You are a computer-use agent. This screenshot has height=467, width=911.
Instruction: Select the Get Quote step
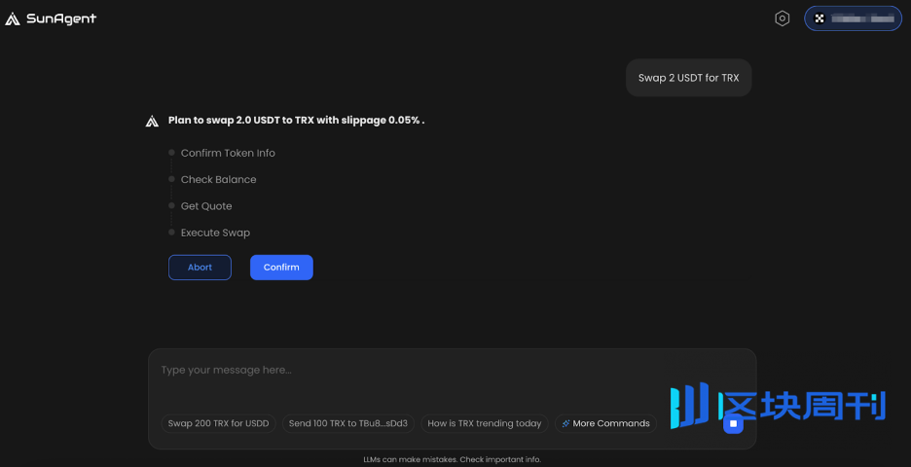(206, 206)
